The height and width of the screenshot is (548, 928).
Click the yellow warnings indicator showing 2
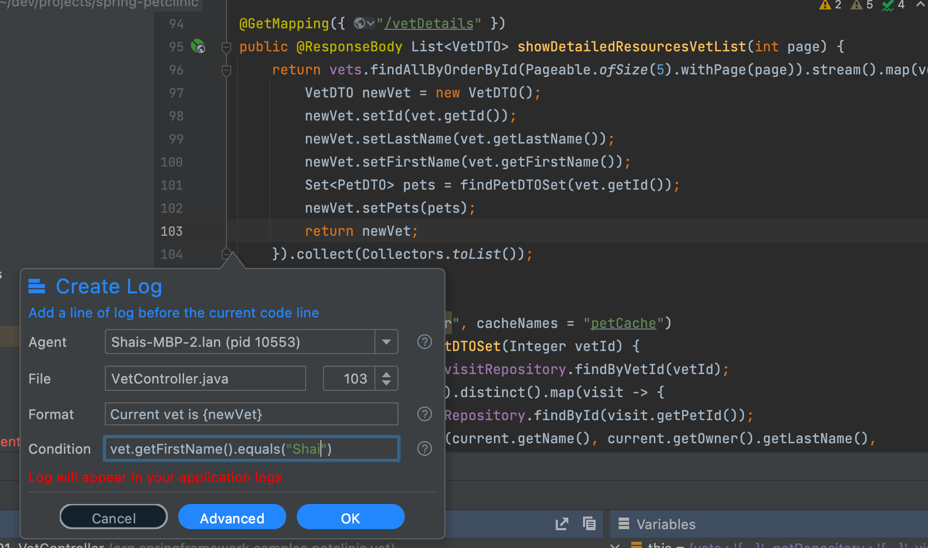tap(830, 5)
